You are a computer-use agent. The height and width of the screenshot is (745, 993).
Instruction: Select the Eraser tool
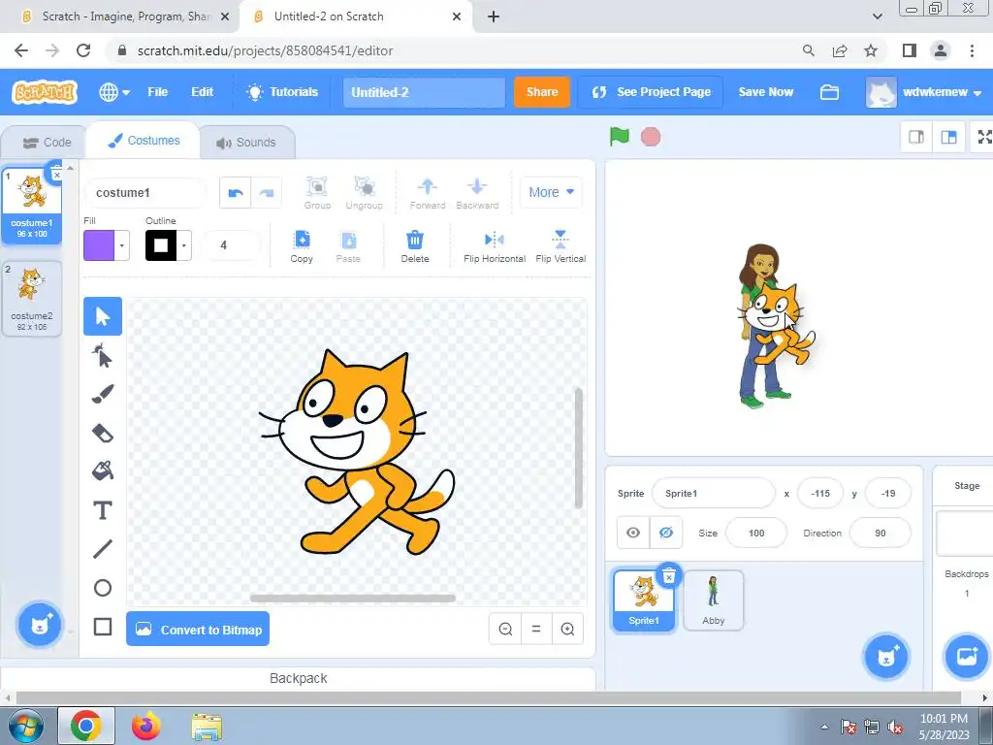(103, 433)
